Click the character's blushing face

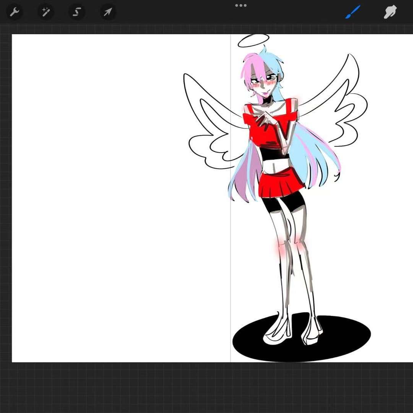click(x=264, y=82)
